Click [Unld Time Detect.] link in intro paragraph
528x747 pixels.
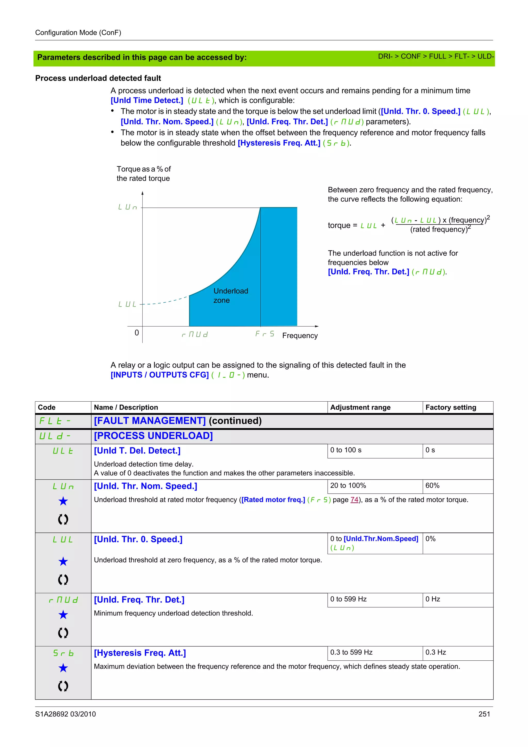[147, 100]
